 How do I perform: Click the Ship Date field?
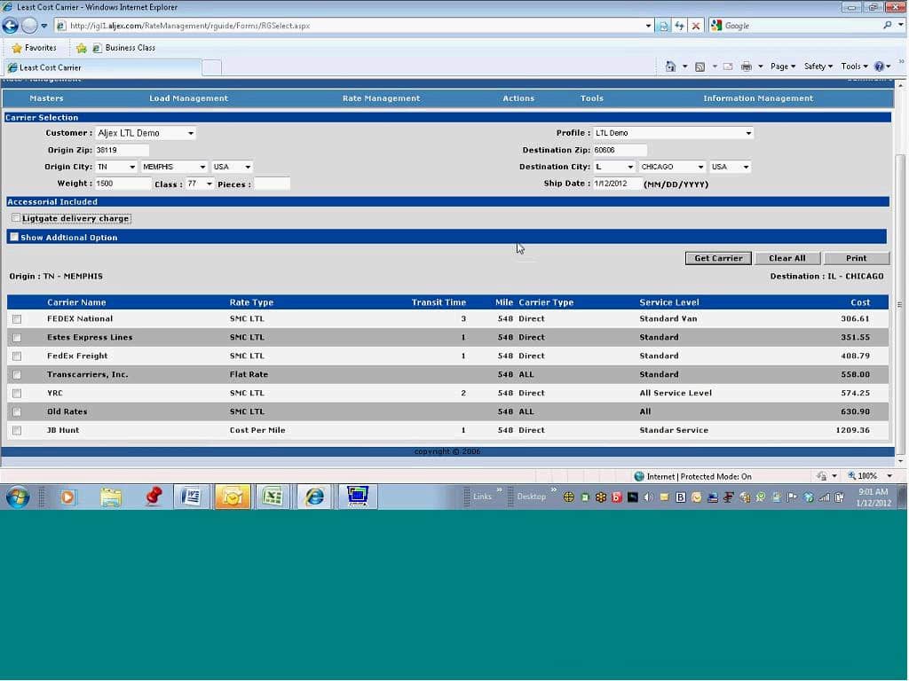[x=618, y=184]
